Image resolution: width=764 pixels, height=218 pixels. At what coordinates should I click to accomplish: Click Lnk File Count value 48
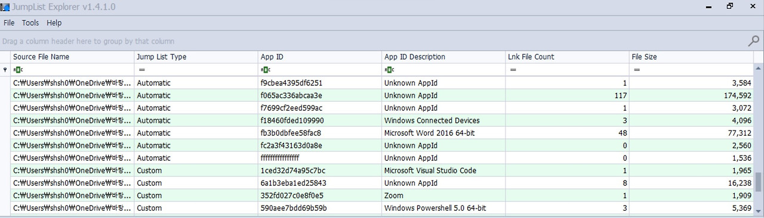(623, 133)
